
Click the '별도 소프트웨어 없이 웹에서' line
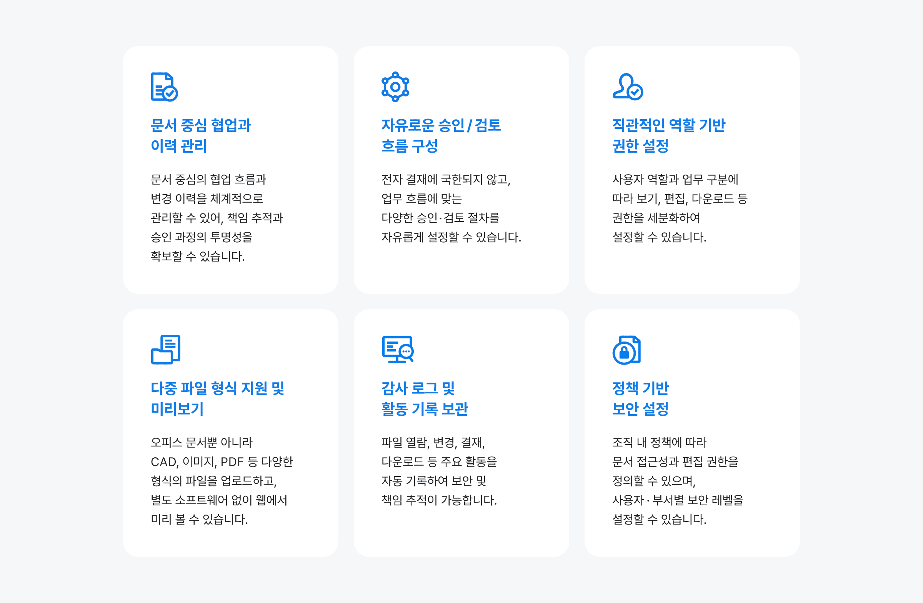pos(219,500)
